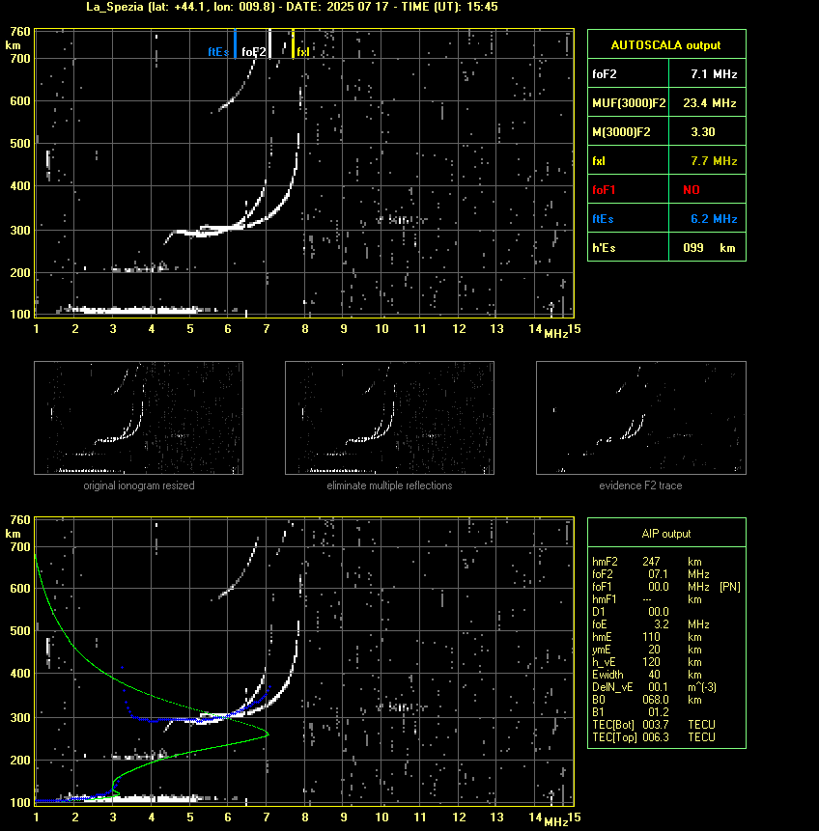
Task: Select the blue ftEs table label
Action: point(603,219)
